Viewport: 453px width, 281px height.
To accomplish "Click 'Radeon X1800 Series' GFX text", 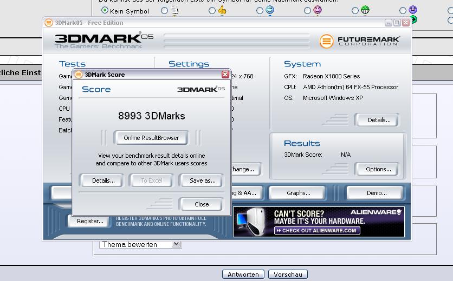I will click(x=332, y=76).
